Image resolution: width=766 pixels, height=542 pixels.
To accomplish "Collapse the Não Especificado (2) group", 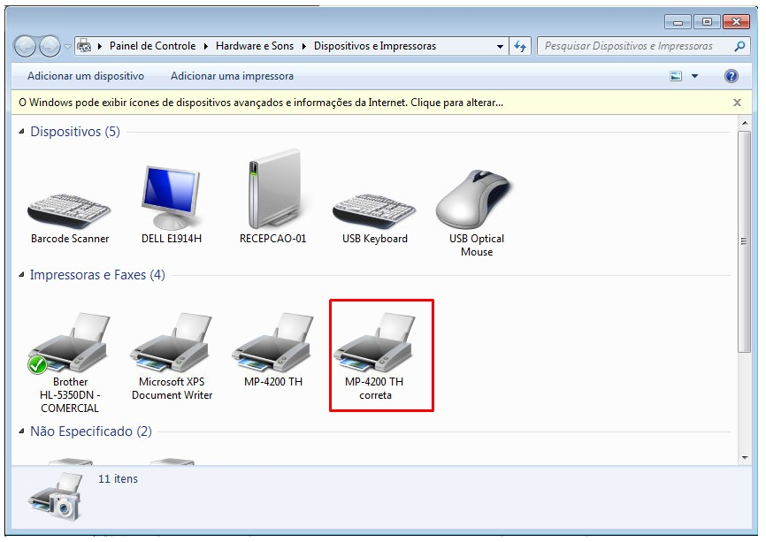I will pyautogui.click(x=21, y=431).
